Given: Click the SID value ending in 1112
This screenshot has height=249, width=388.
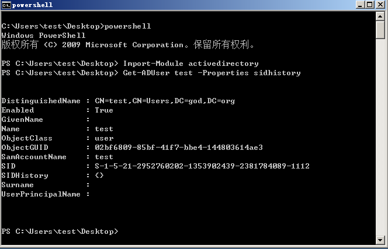Looking at the screenshot, I should [202, 166].
